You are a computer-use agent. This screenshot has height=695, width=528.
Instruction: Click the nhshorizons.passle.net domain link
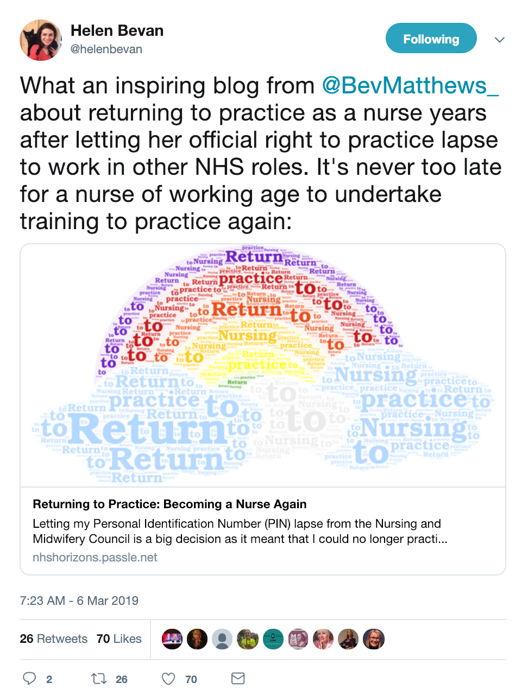pos(95,558)
